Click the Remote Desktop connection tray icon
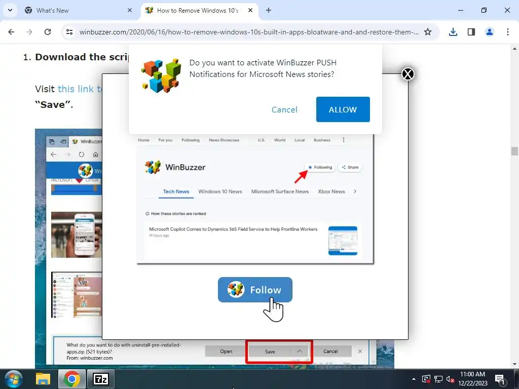Viewport: 519px width, 389px height. (426, 379)
